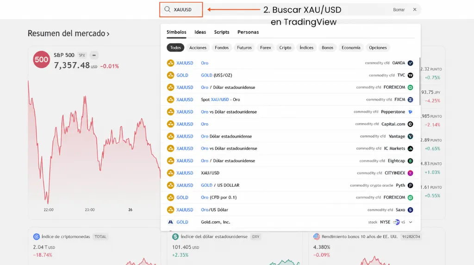The width and height of the screenshot is (474, 265).
Task: Click the search results scrollbar
Action: pyautogui.click(x=420, y=81)
